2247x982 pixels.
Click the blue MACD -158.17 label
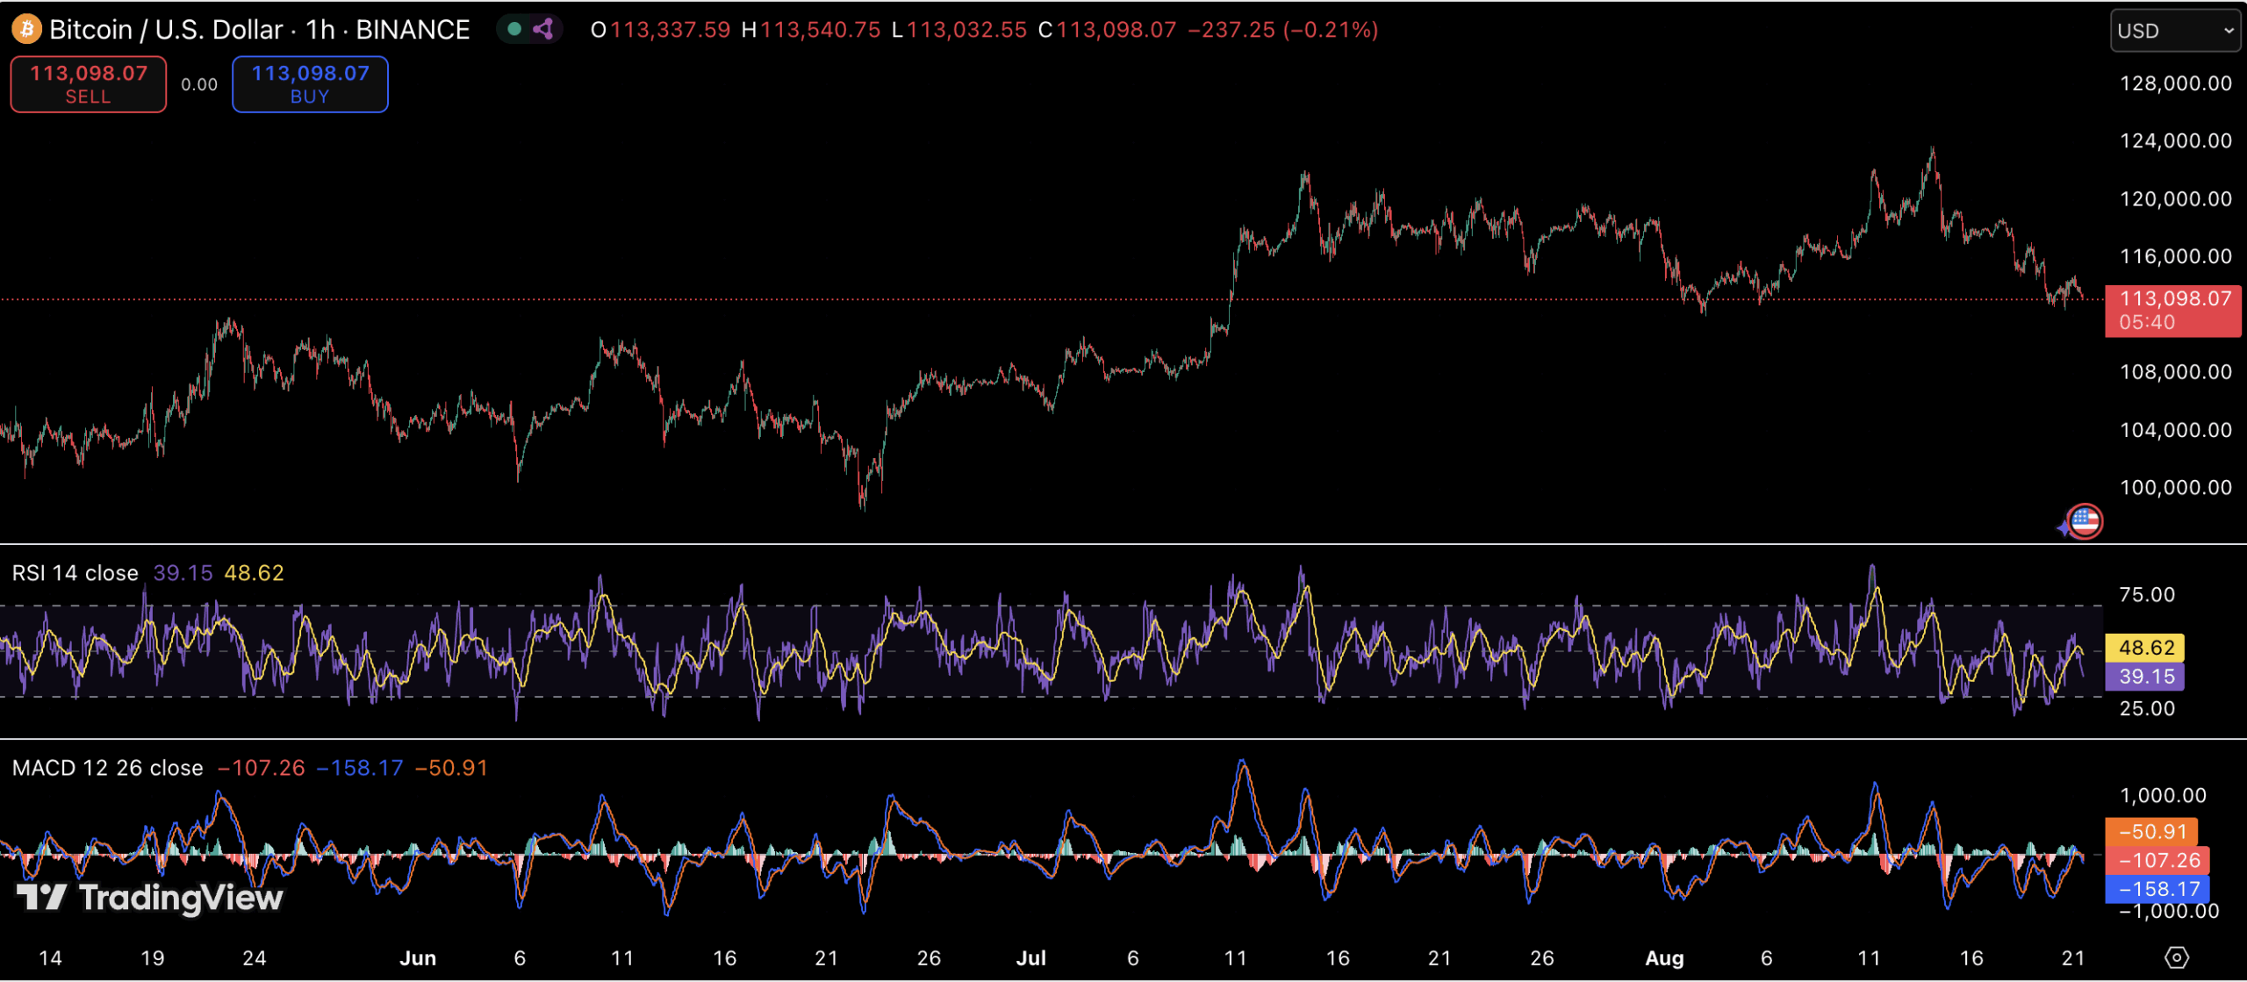point(2157,889)
